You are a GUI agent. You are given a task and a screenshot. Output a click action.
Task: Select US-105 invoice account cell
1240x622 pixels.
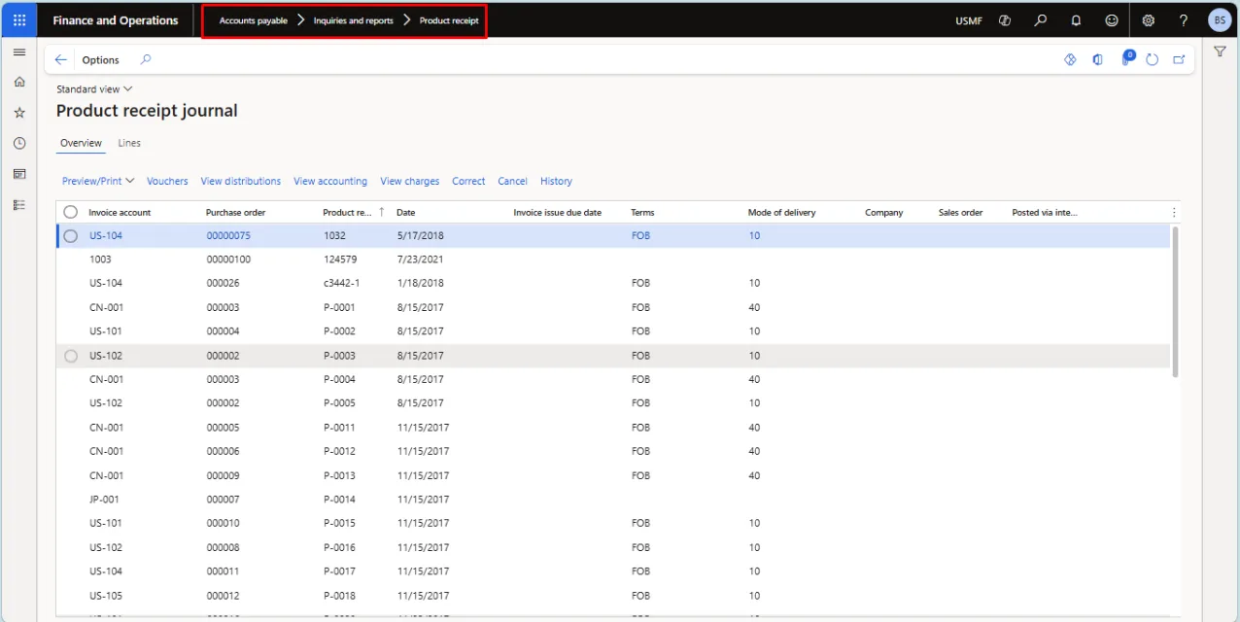click(x=106, y=596)
